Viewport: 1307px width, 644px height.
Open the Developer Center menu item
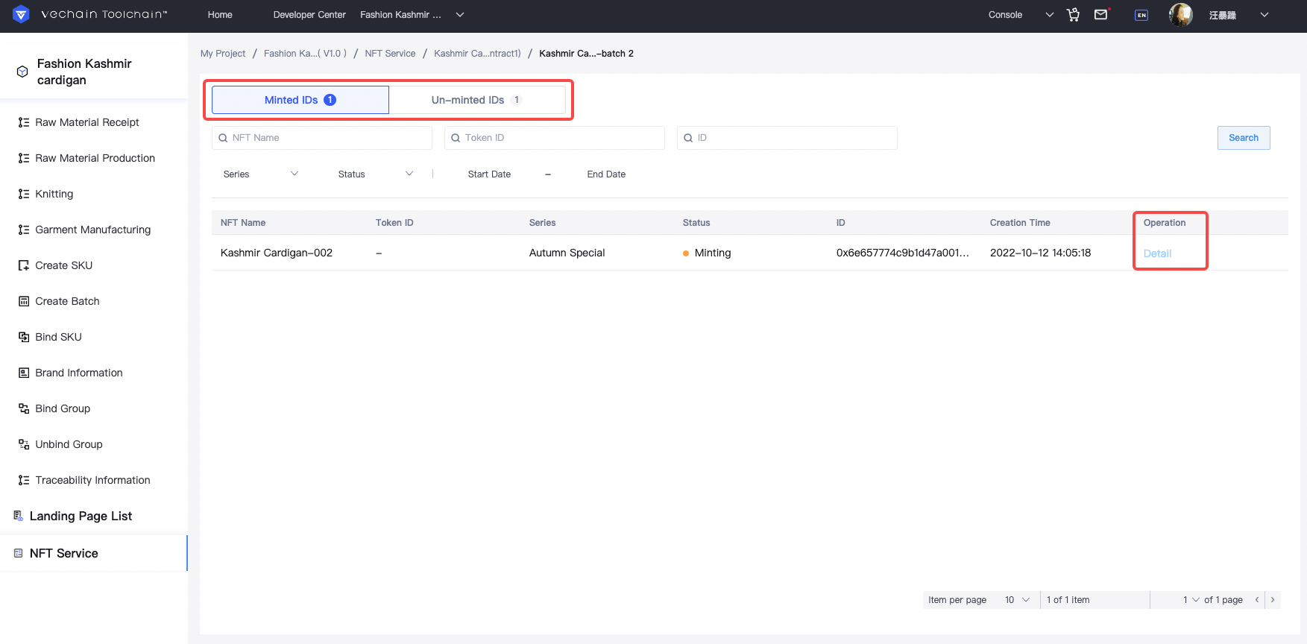click(x=309, y=15)
